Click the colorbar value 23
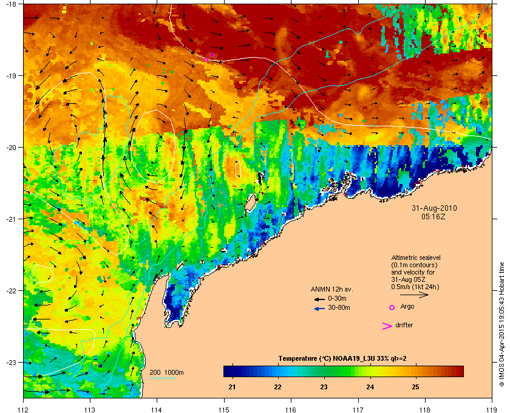 (324, 387)
